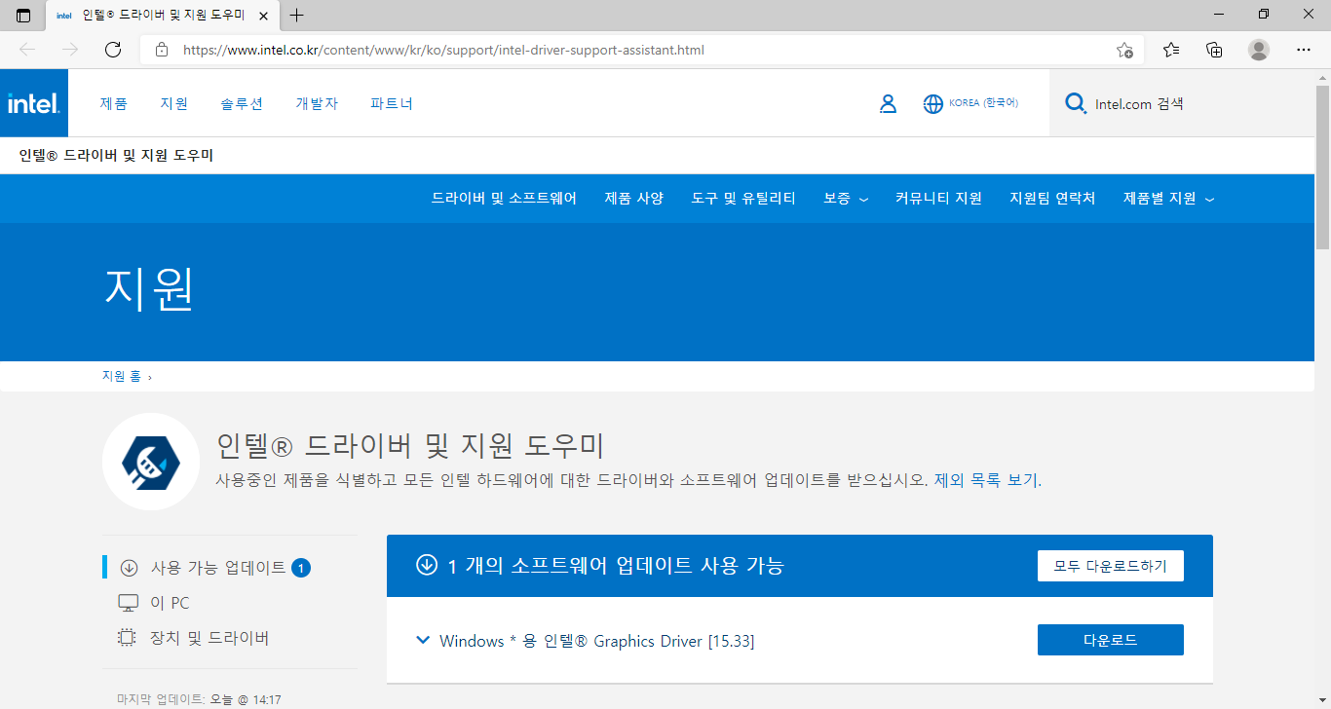The width and height of the screenshot is (1331, 709).
Task: Select the globe region icon
Action: pyautogui.click(x=933, y=103)
